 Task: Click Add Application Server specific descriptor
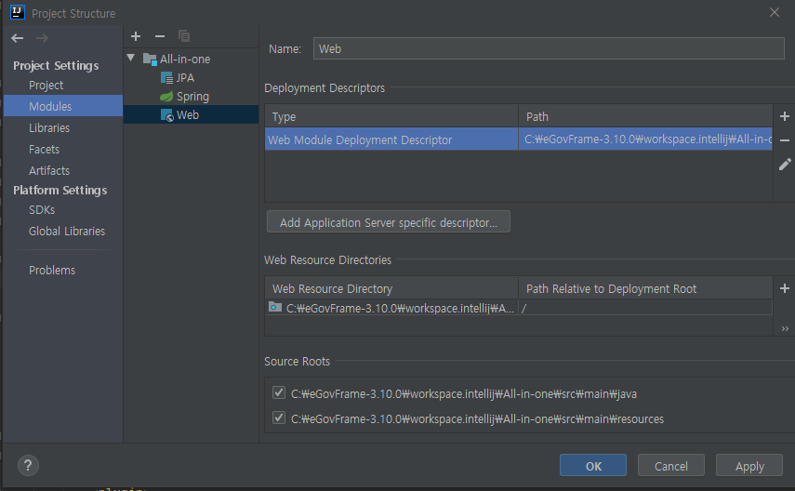388,223
